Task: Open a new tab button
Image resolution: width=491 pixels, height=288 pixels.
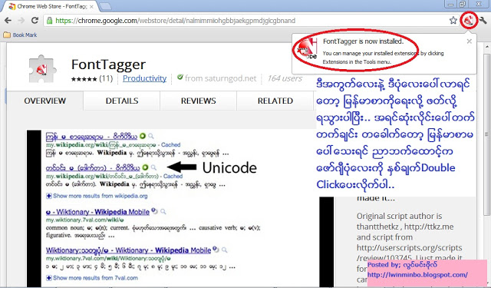Action: pyautogui.click(x=105, y=6)
